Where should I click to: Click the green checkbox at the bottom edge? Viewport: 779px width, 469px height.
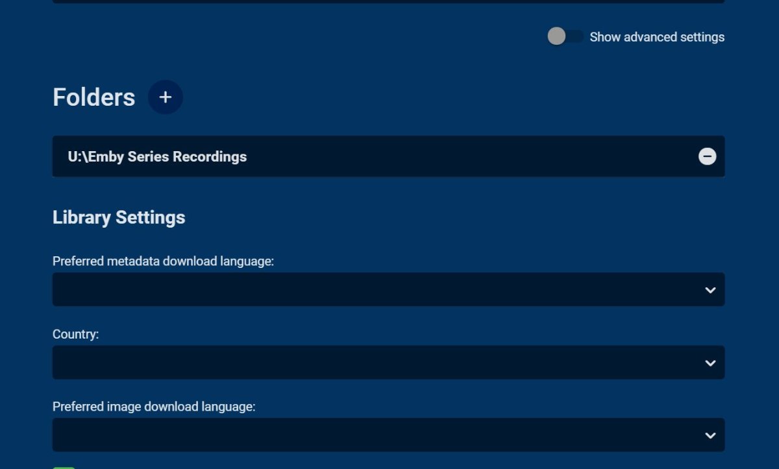pos(64,466)
